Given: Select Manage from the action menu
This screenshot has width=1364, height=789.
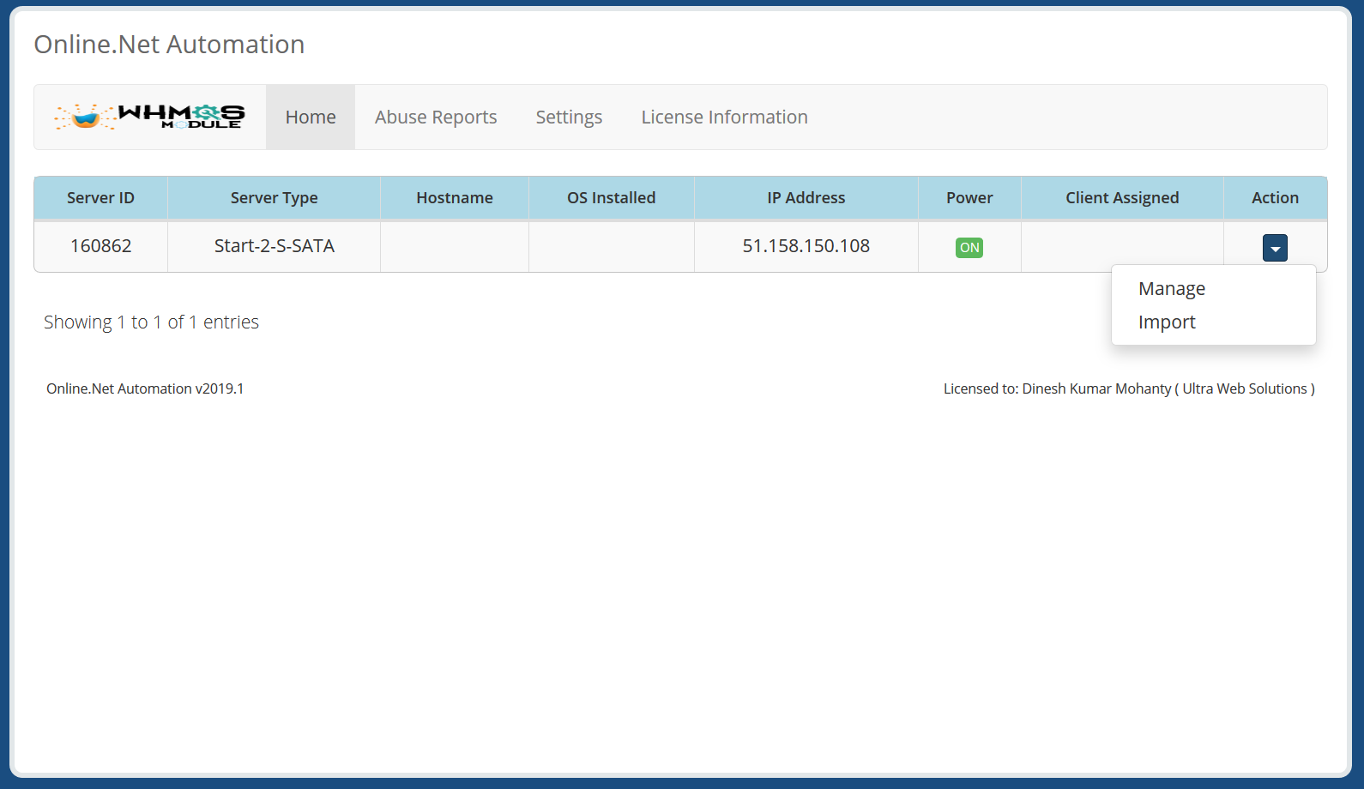Looking at the screenshot, I should (1213, 289).
